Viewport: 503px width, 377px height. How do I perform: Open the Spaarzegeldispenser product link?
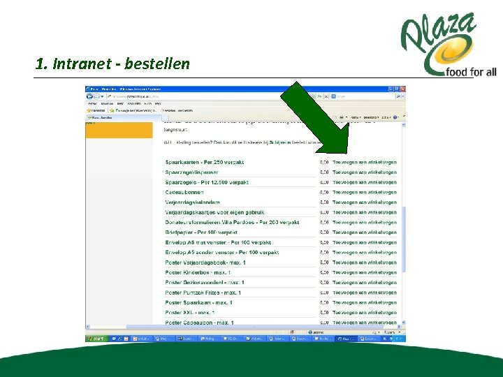pos(191,172)
